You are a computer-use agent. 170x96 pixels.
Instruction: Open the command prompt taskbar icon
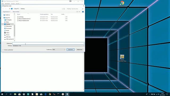tap(58, 94)
